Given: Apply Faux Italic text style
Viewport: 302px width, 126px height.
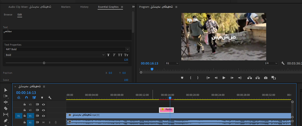Looking at the screenshot, I should pyautogui.click(x=114, y=55).
